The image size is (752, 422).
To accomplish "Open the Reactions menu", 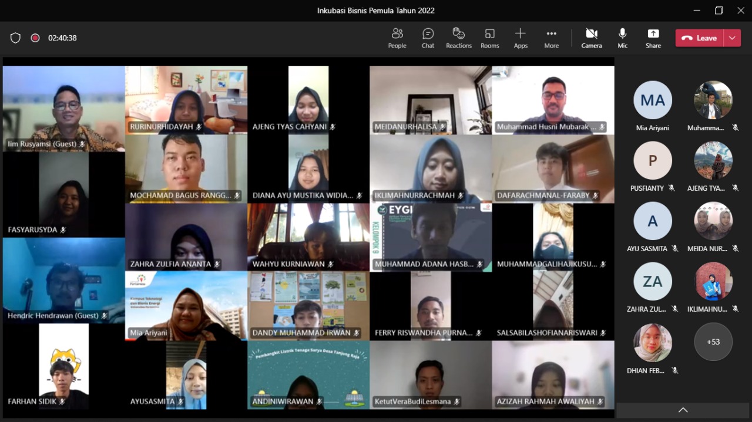I will 459,38.
